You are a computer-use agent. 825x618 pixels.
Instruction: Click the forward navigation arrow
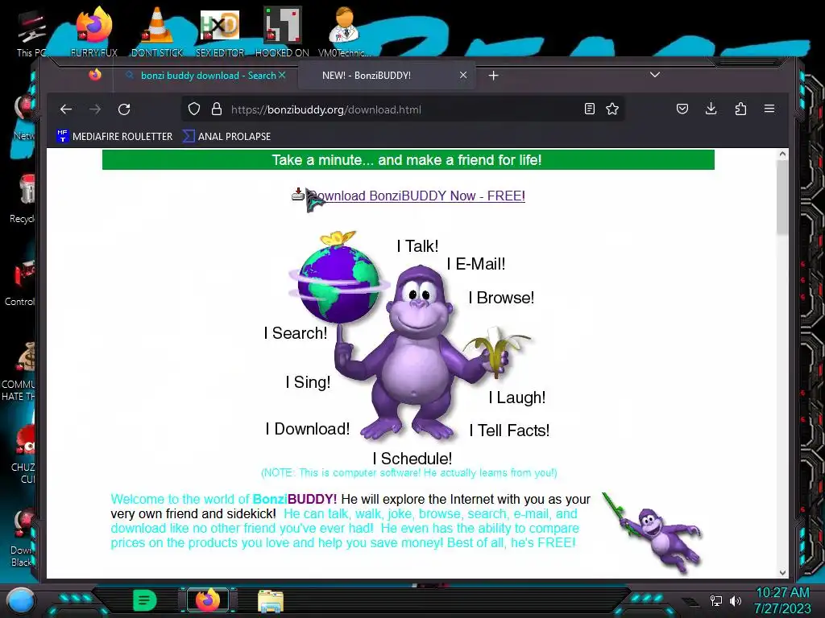click(x=95, y=109)
